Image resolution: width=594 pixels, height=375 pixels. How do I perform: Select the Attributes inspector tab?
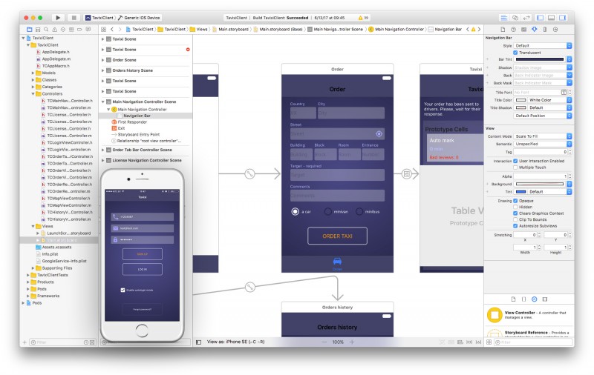click(534, 29)
